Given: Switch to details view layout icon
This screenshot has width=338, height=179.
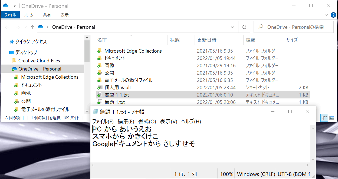Looking at the screenshot, I should (x=324, y=118).
